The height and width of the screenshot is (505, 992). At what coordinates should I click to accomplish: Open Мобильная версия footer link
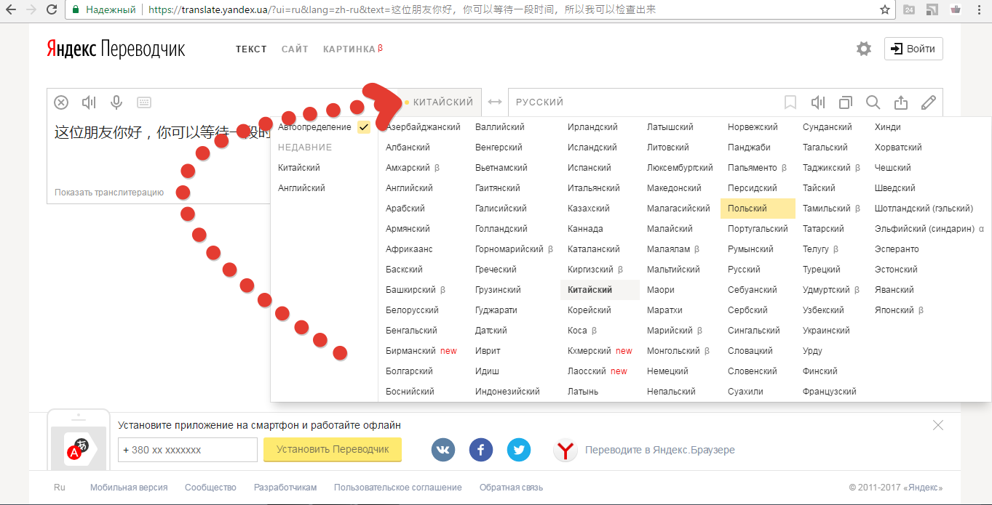[129, 488]
